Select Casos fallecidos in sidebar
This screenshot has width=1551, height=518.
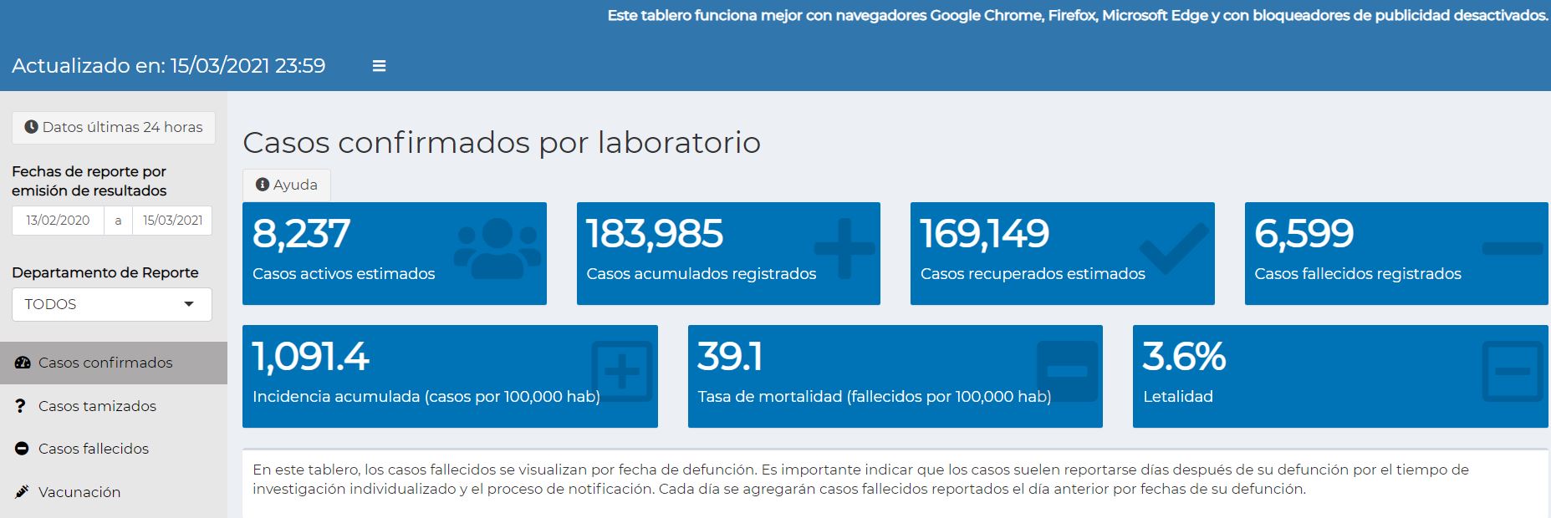click(x=114, y=449)
